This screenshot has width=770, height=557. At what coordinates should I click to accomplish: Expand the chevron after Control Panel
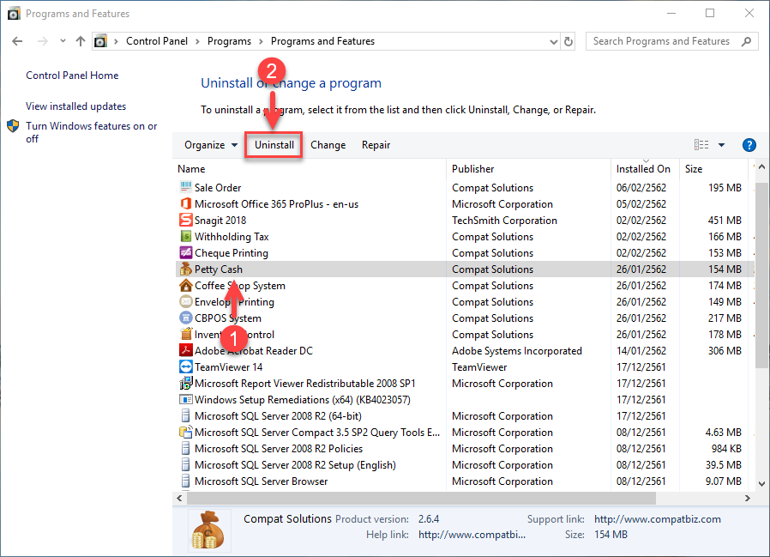[197, 41]
